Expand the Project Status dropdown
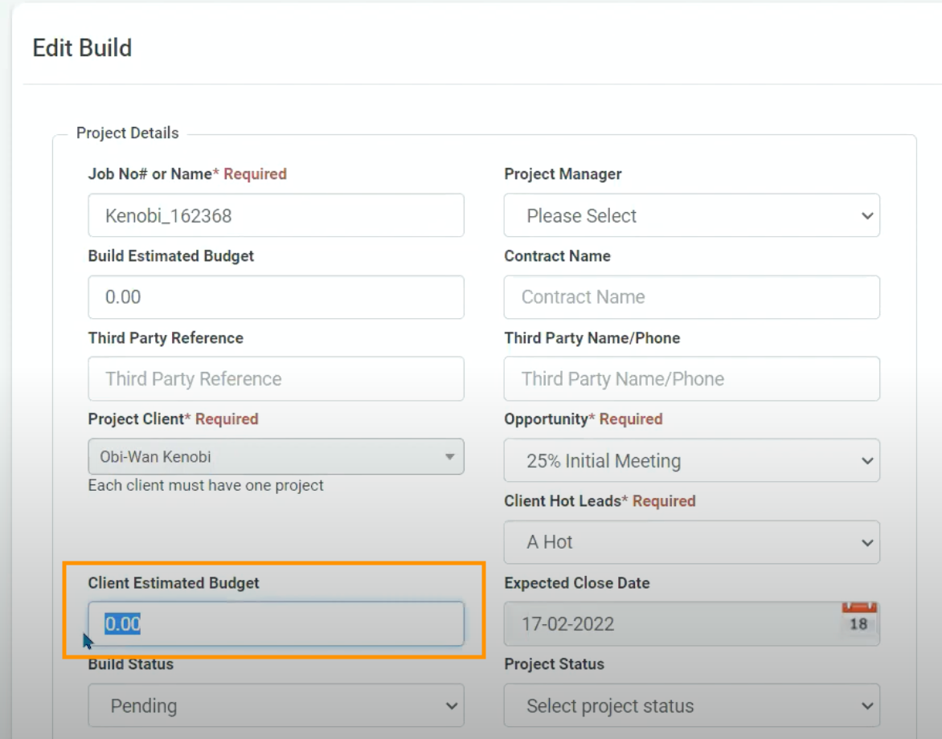The height and width of the screenshot is (739, 942). pyautogui.click(x=691, y=706)
